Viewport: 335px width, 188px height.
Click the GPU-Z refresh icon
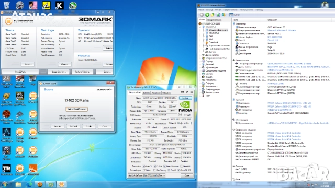pyautogui.click(x=187, y=92)
